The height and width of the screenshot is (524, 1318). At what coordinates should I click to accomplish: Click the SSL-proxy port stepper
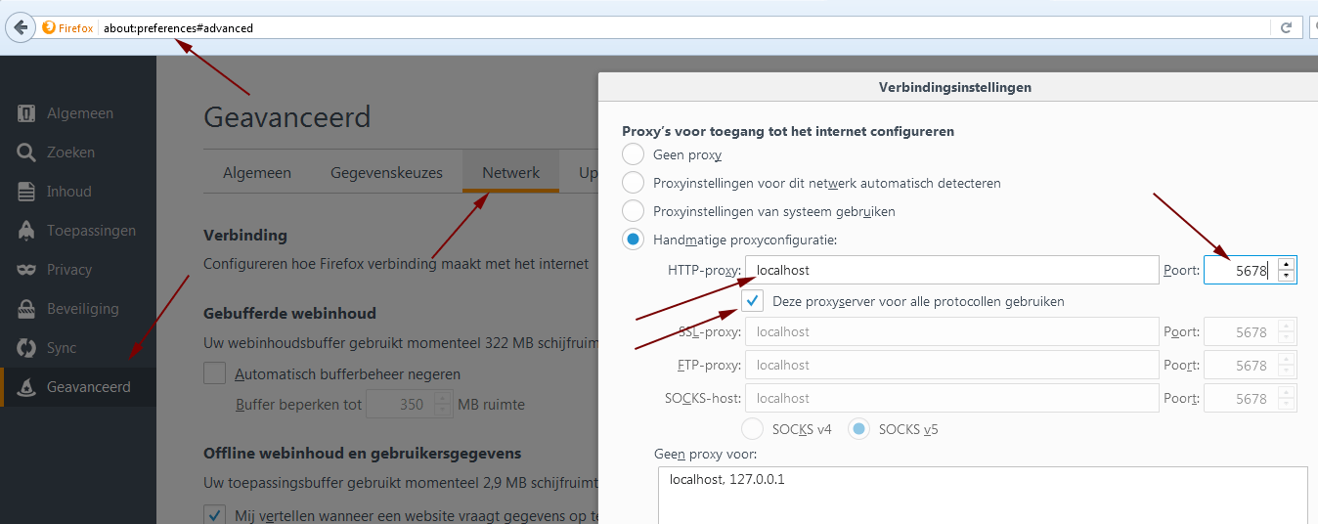coord(1287,331)
